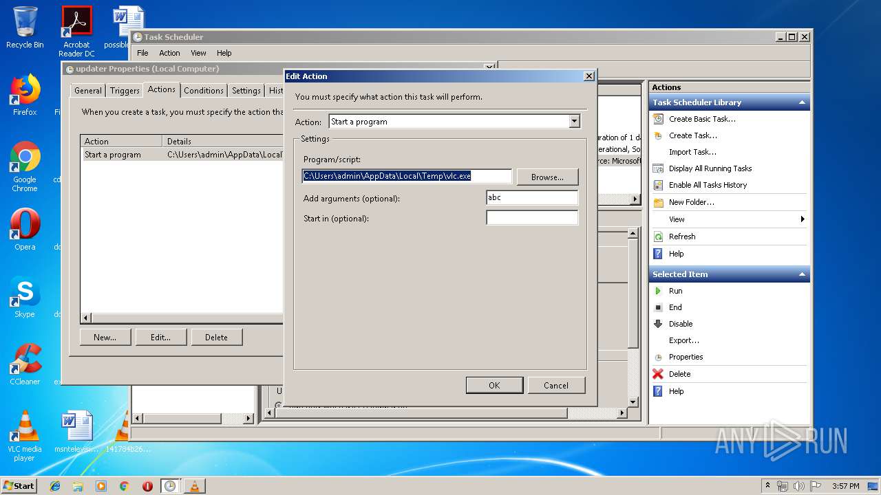Image resolution: width=881 pixels, height=495 pixels.
Task: Click Internet Explorer taskbar icon
Action: click(x=55, y=486)
